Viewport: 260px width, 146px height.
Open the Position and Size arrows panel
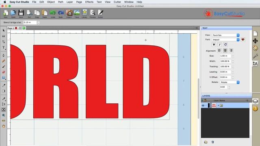[256, 41]
